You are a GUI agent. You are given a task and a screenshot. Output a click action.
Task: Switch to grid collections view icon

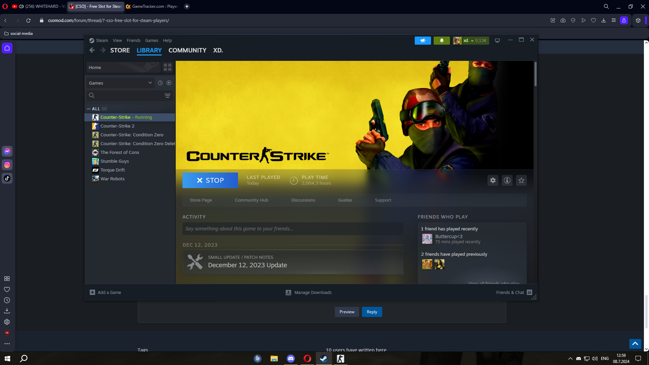point(168,67)
